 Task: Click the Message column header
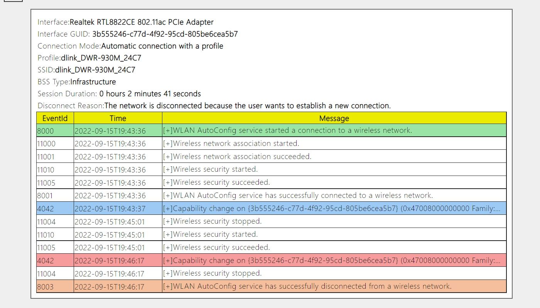coord(334,118)
